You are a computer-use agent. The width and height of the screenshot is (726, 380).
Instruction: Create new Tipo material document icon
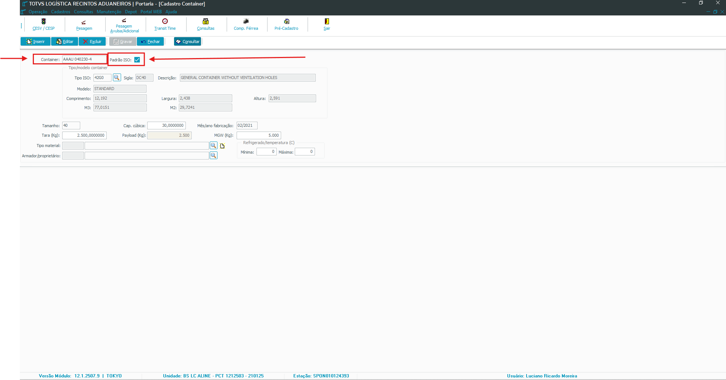(222, 146)
